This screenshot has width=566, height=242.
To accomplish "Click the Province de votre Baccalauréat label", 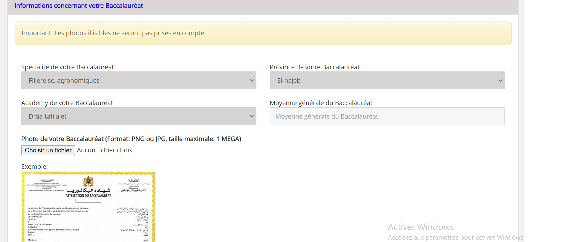I will (x=314, y=67).
